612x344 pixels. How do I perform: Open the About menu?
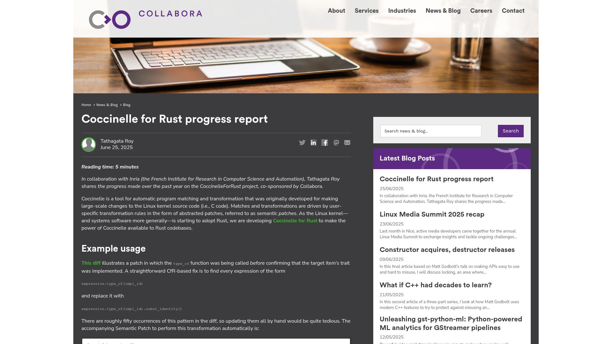(x=336, y=11)
